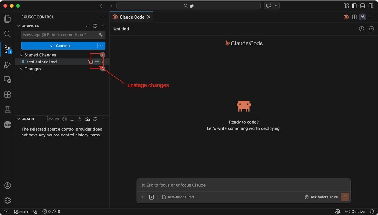This screenshot has width=378, height=215.
Task: Open Source Control more actions menu
Action: (x=102, y=17)
